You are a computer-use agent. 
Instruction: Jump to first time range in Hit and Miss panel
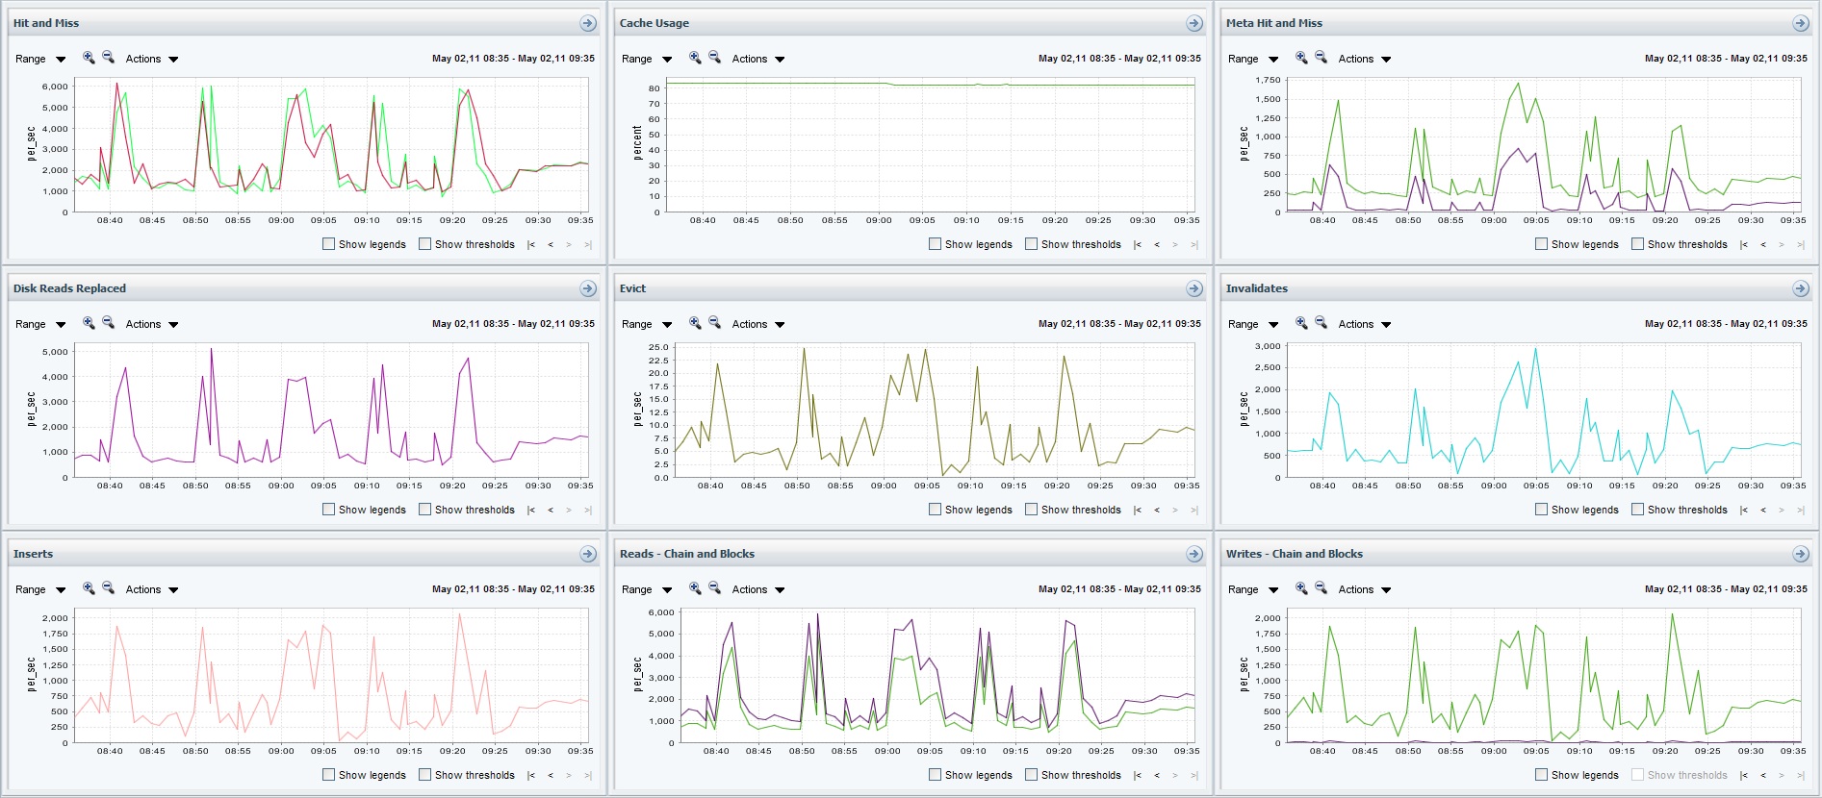pos(531,244)
